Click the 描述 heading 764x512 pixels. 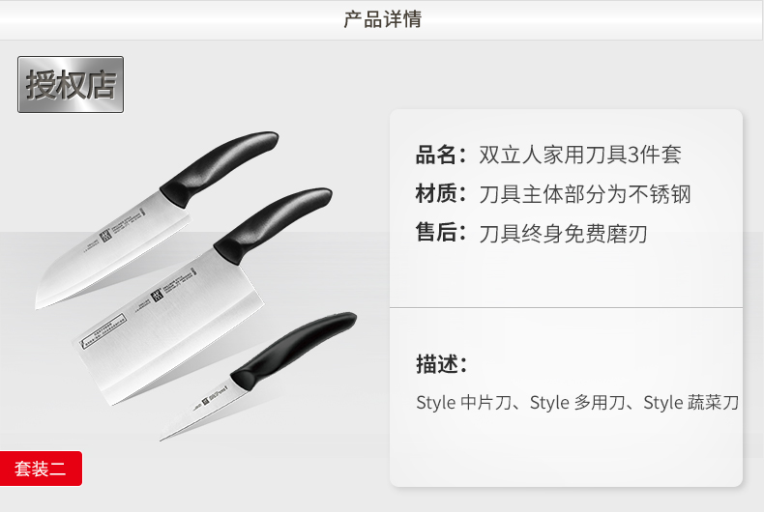441,364
